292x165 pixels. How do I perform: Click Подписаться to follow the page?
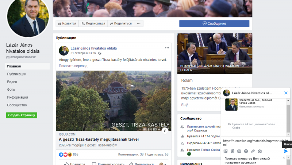click(x=93, y=24)
